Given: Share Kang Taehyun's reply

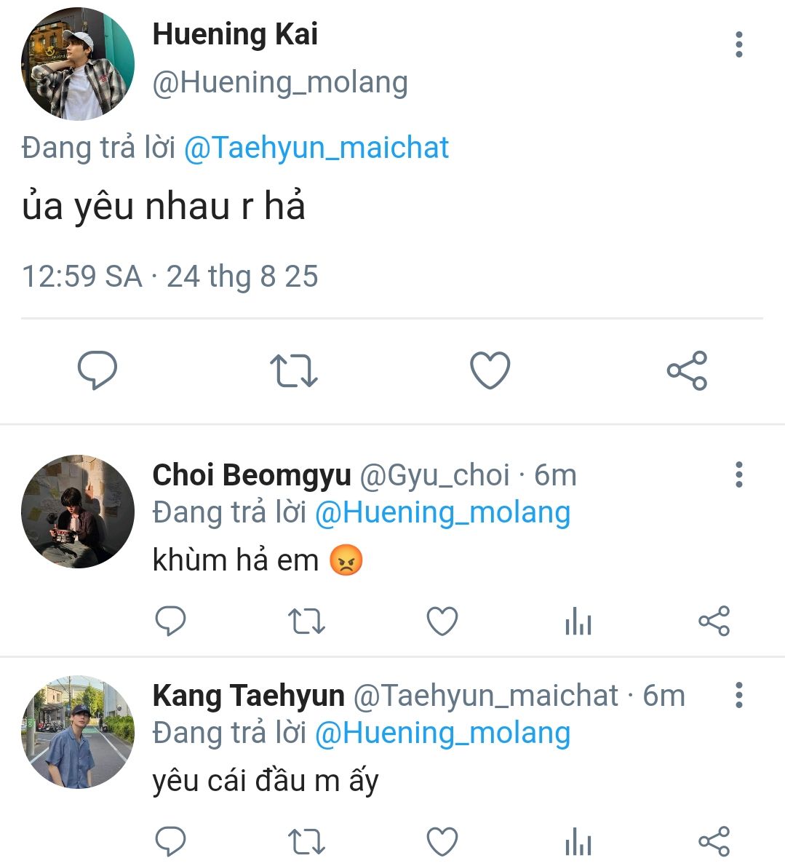Looking at the screenshot, I should click(x=714, y=842).
